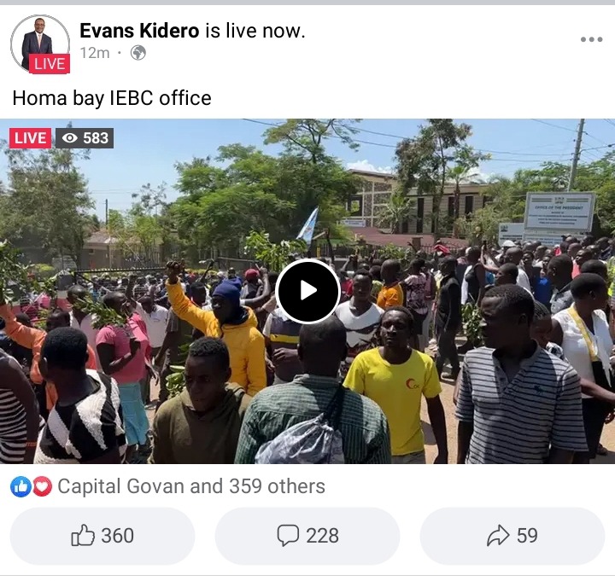Click the red LIVE badge on video
Viewport: 615px width, 581px height.
click(x=30, y=138)
